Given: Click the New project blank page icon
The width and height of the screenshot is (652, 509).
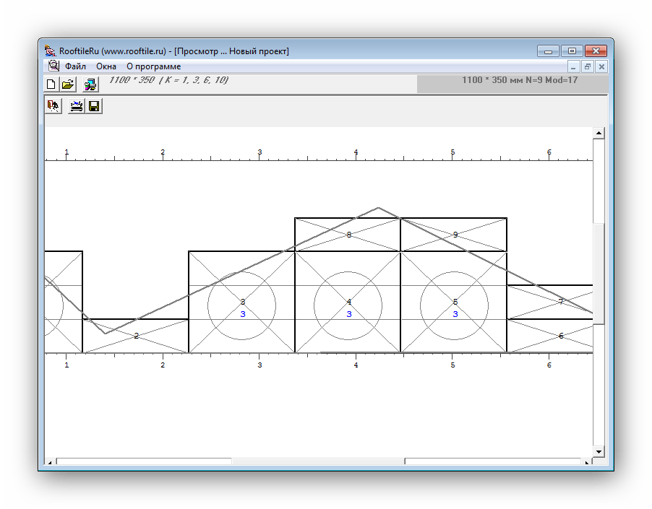Looking at the screenshot, I should click(x=51, y=84).
